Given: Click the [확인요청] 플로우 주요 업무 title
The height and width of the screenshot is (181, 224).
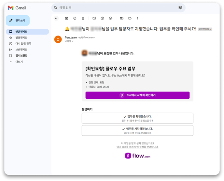Looking at the screenshot, I should point(110,69).
